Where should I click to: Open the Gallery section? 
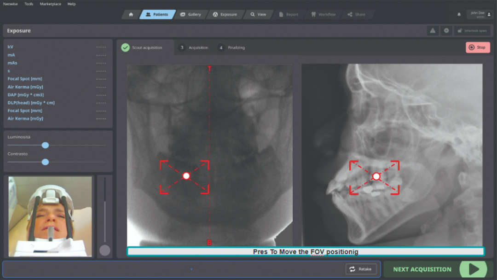(191, 14)
